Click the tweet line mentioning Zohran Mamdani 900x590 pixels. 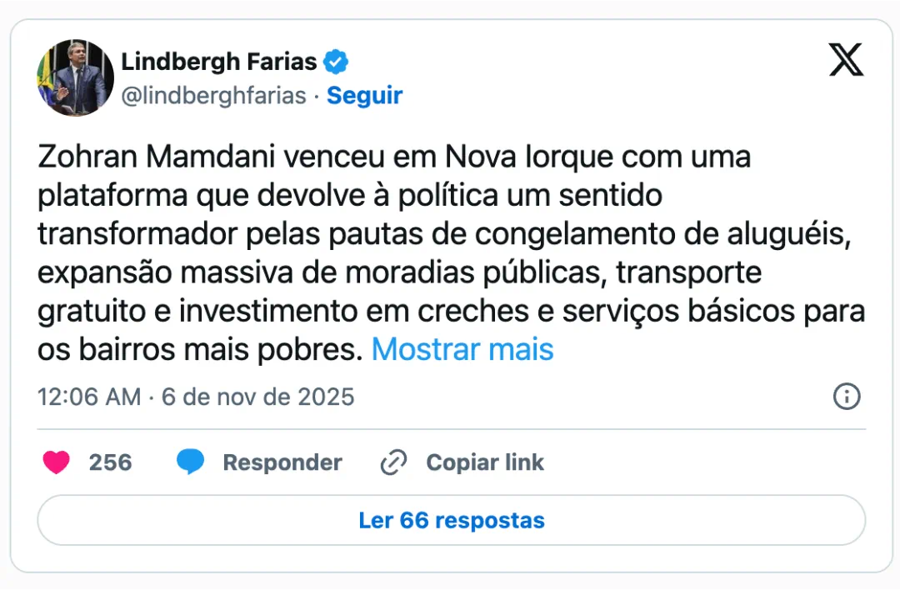[394, 157]
